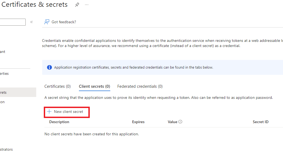Switch to the Certificates (0) tab

[57, 86]
